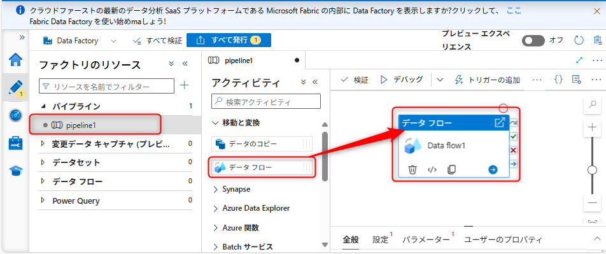Open the Monitor gauge icon in sidebar

(x=15, y=115)
